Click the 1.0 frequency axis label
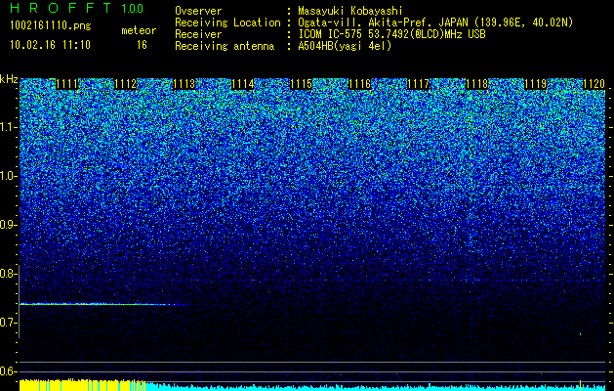This screenshot has width=614, height=391. 9,176
